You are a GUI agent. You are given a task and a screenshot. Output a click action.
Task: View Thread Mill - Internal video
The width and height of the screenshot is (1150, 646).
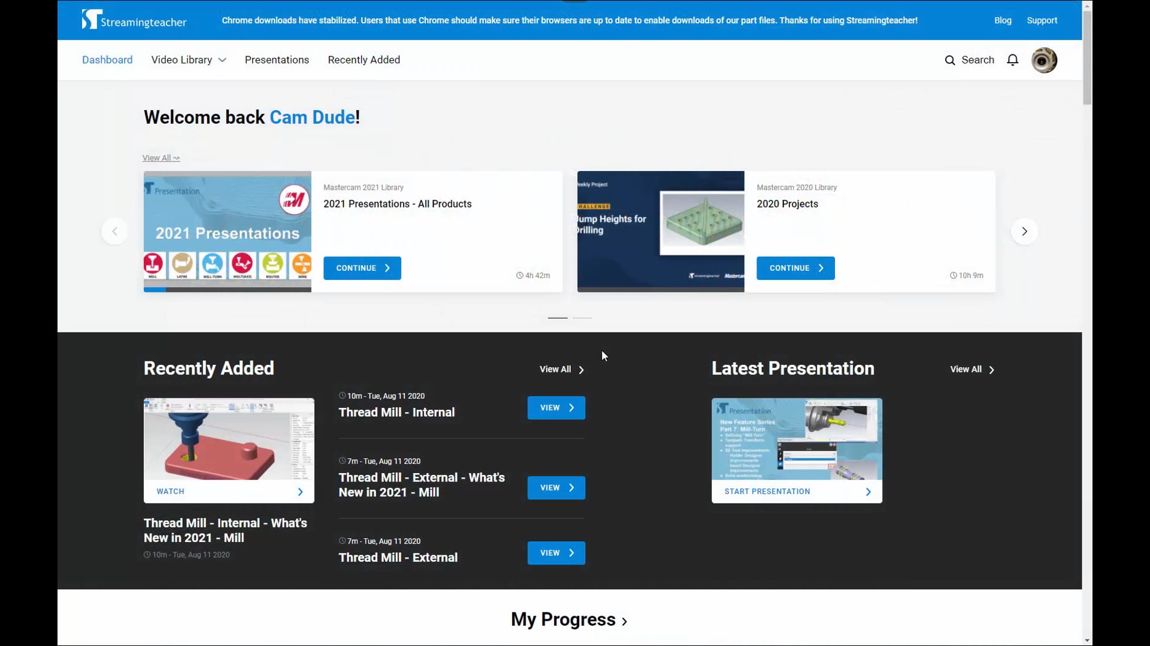[556, 408]
